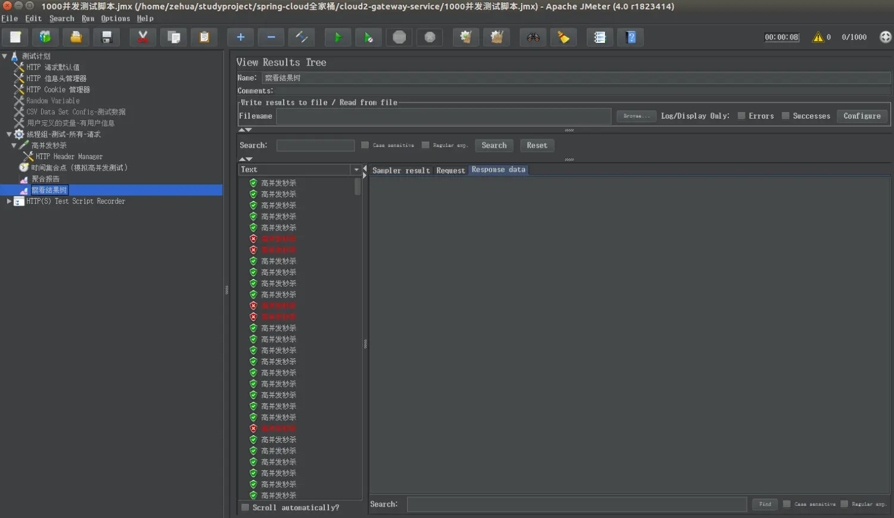The width and height of the screenshot is (894, 518).
Task: Click the results list vertical scrollbar thumb
Action: click(x=358, y=187)
